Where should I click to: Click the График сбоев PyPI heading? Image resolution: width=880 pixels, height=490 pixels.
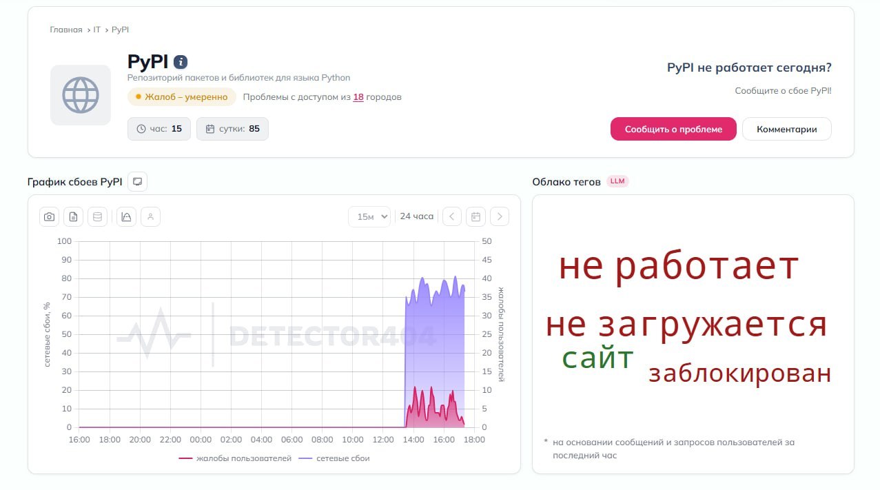(x=75, y=182)
